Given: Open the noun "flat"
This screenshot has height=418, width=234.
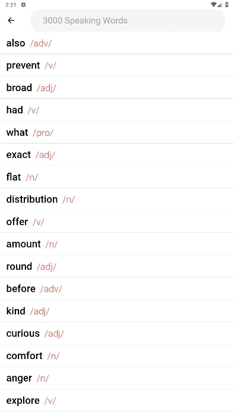Looking at the screenshot, I should 117,177.
